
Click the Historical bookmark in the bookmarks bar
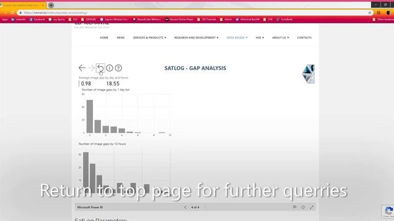pos(247,19)
